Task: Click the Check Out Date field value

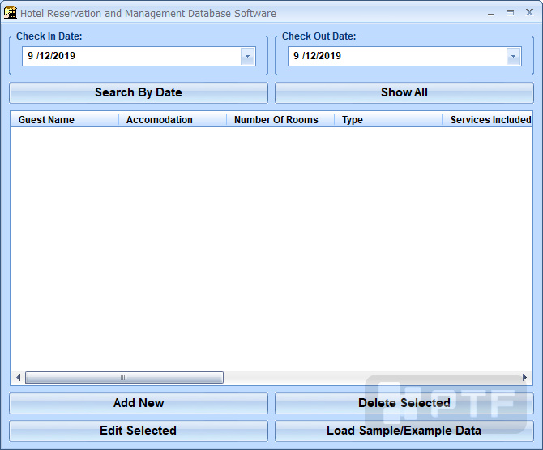Action: tap(317, 56)
